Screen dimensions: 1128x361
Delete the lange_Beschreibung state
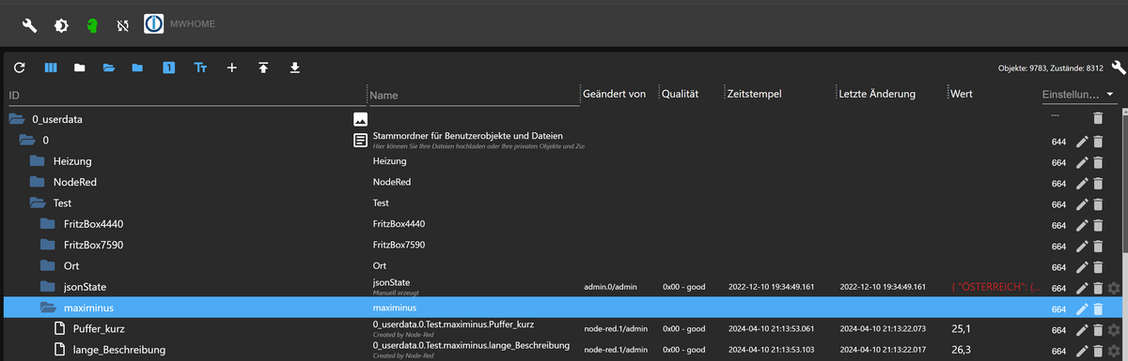[1098, 351]
